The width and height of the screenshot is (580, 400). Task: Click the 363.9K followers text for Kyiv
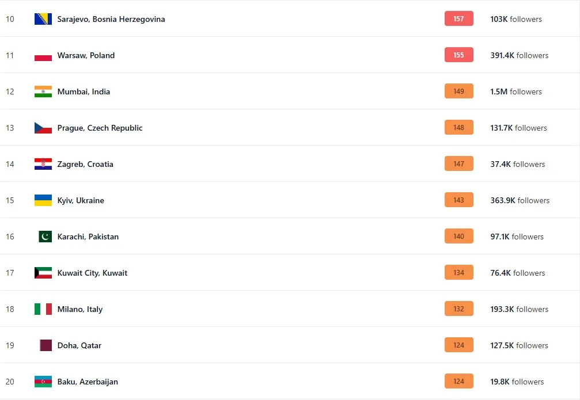coord(520,200)
